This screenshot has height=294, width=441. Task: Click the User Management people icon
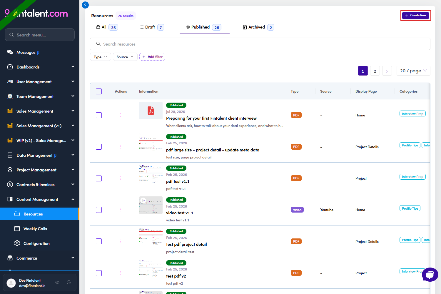coord(10,81)
